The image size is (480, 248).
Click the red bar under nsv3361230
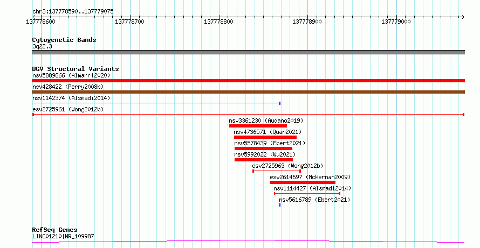pyautogui.click(x=258, y=126)
